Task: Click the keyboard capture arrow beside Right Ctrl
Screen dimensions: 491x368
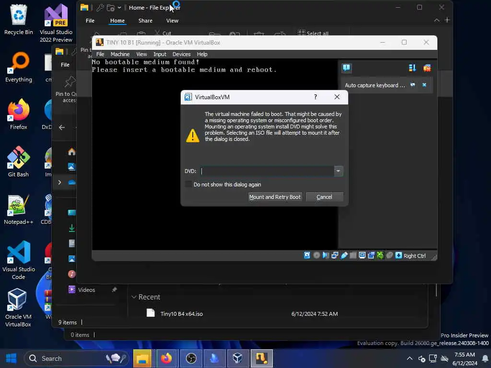Action: pyautogui.click(x=398, y=255)
